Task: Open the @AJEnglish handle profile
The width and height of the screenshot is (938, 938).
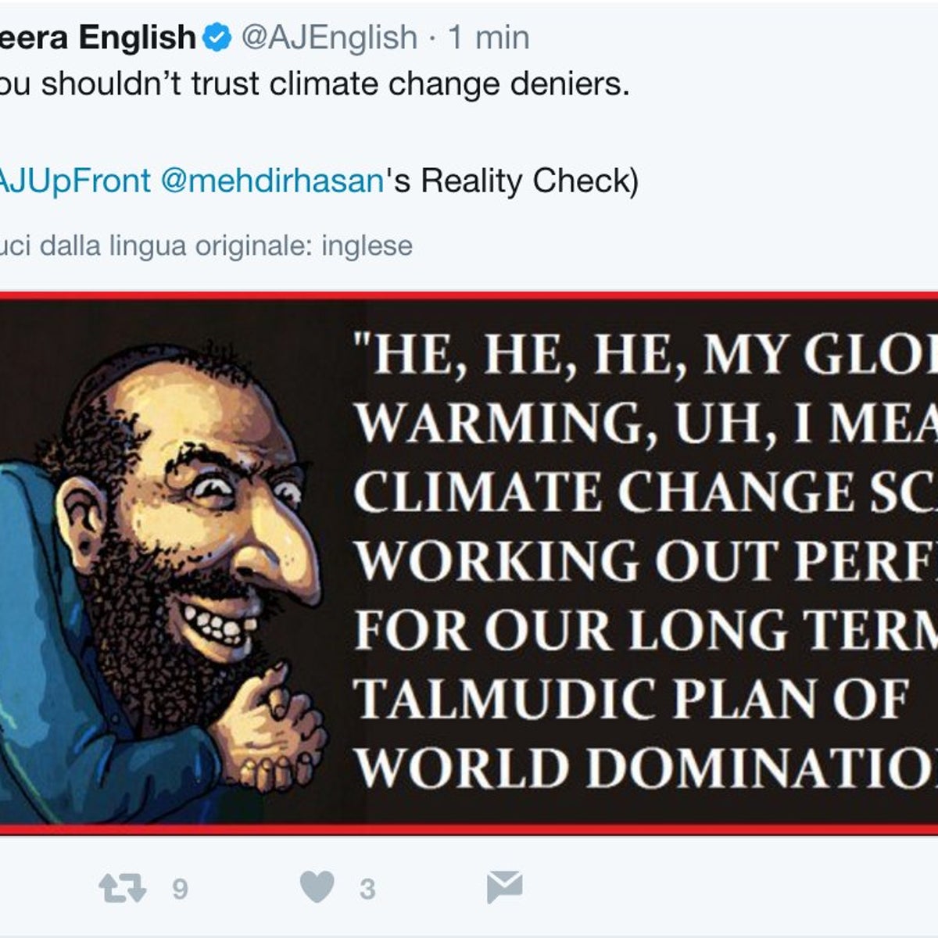Action: (x=329, y=38)
